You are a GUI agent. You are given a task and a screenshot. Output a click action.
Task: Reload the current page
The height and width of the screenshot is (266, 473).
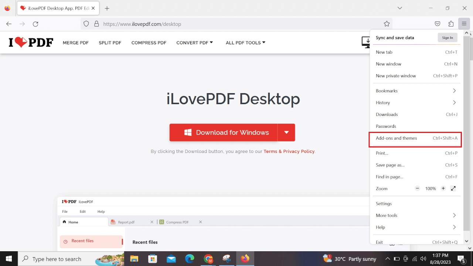(x=35, y=24)
